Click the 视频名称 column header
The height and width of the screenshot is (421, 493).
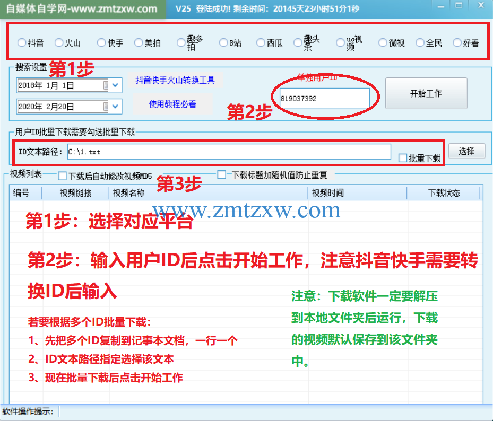tap(207, 192)
